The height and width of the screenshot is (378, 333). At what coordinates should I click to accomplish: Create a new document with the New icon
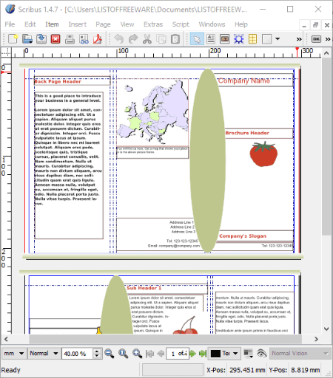tap(13, 39)
